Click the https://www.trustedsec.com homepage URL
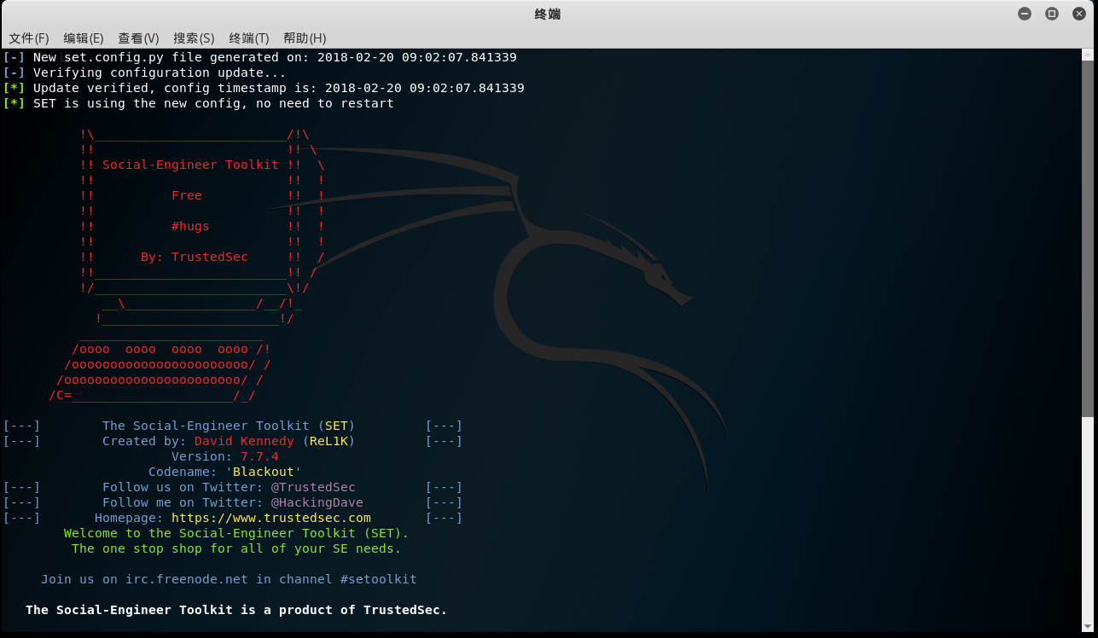The width and height of the screenshot is (1098, 638). coord(271,518)
